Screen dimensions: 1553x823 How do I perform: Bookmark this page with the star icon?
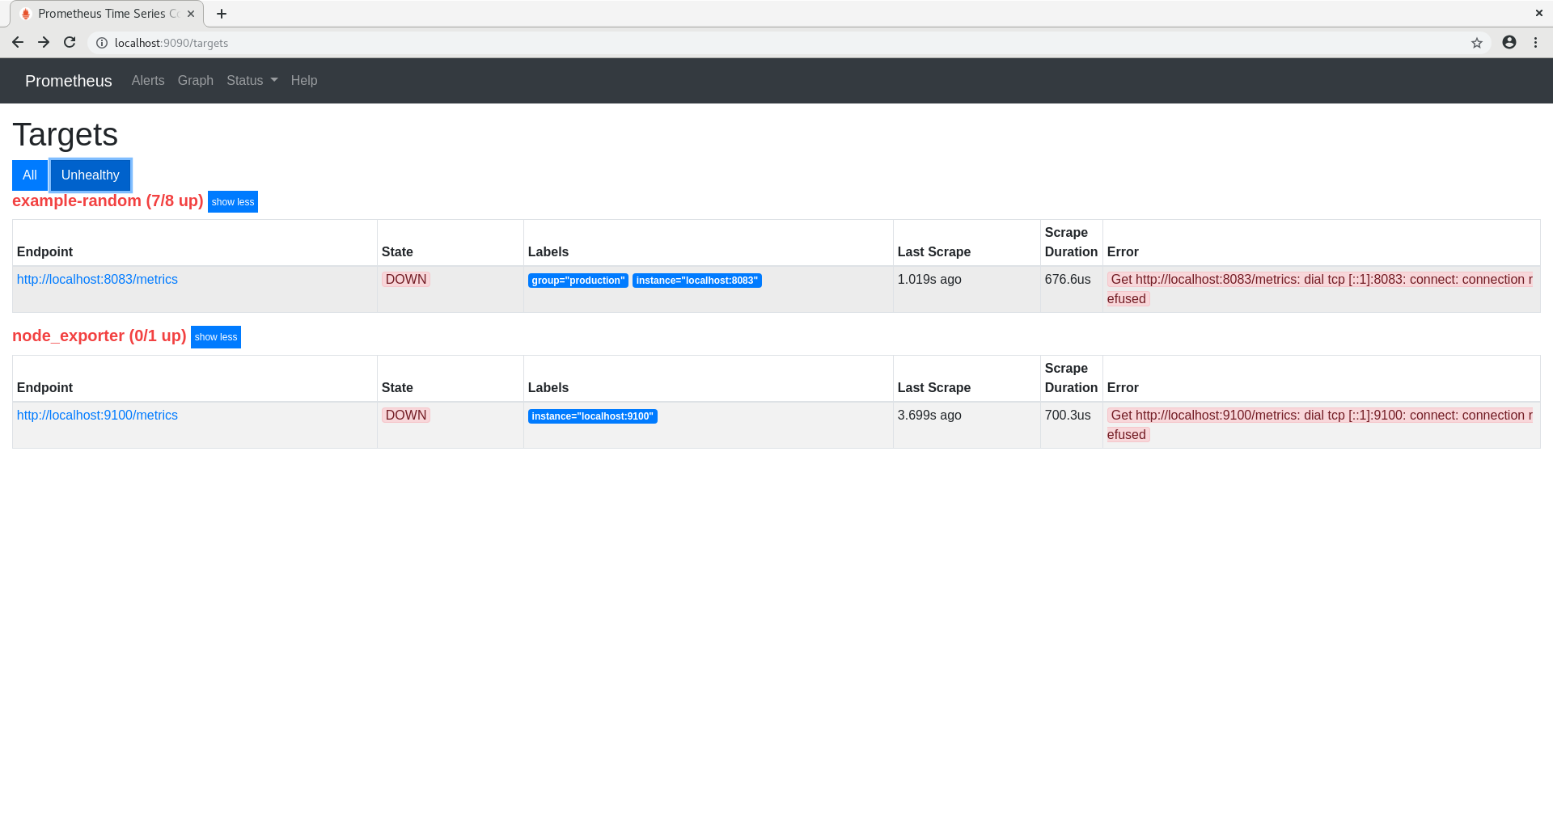tap(1477, 43)
